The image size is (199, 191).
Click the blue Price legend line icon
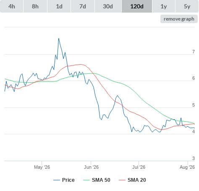coord(57,180)
